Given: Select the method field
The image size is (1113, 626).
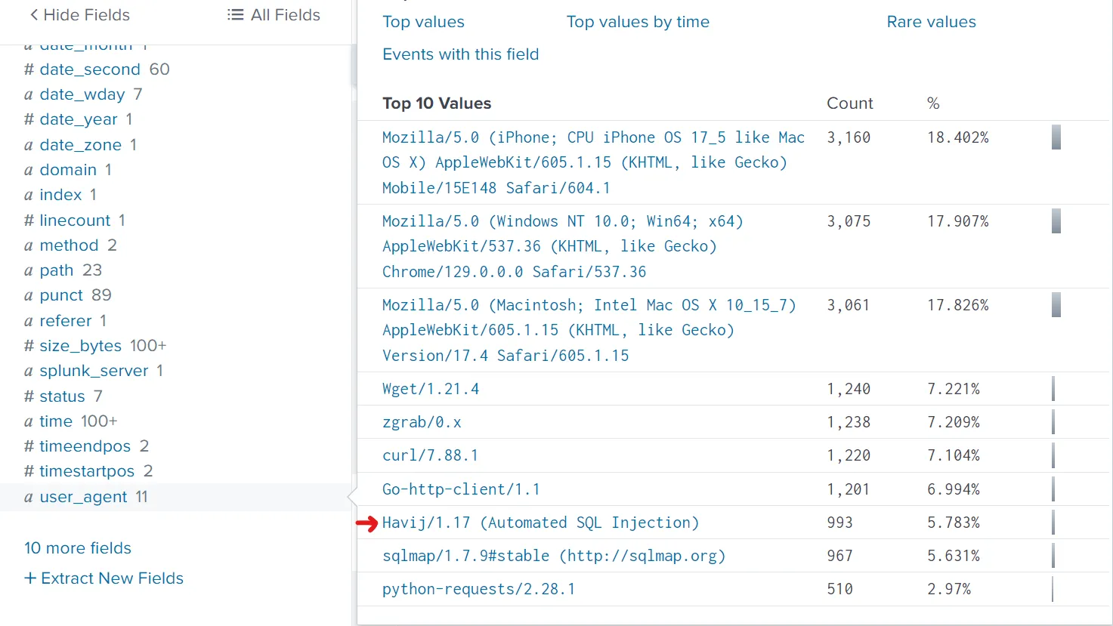Looking at the screenshot, I should tap(70, 245).
